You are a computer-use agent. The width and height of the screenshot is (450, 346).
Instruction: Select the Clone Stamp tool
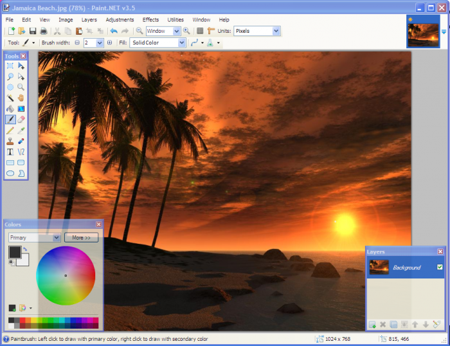10,141
